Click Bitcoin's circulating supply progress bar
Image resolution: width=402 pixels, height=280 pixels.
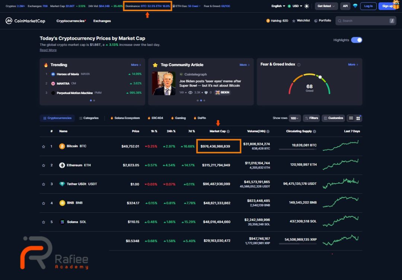[x=298, y=149]
